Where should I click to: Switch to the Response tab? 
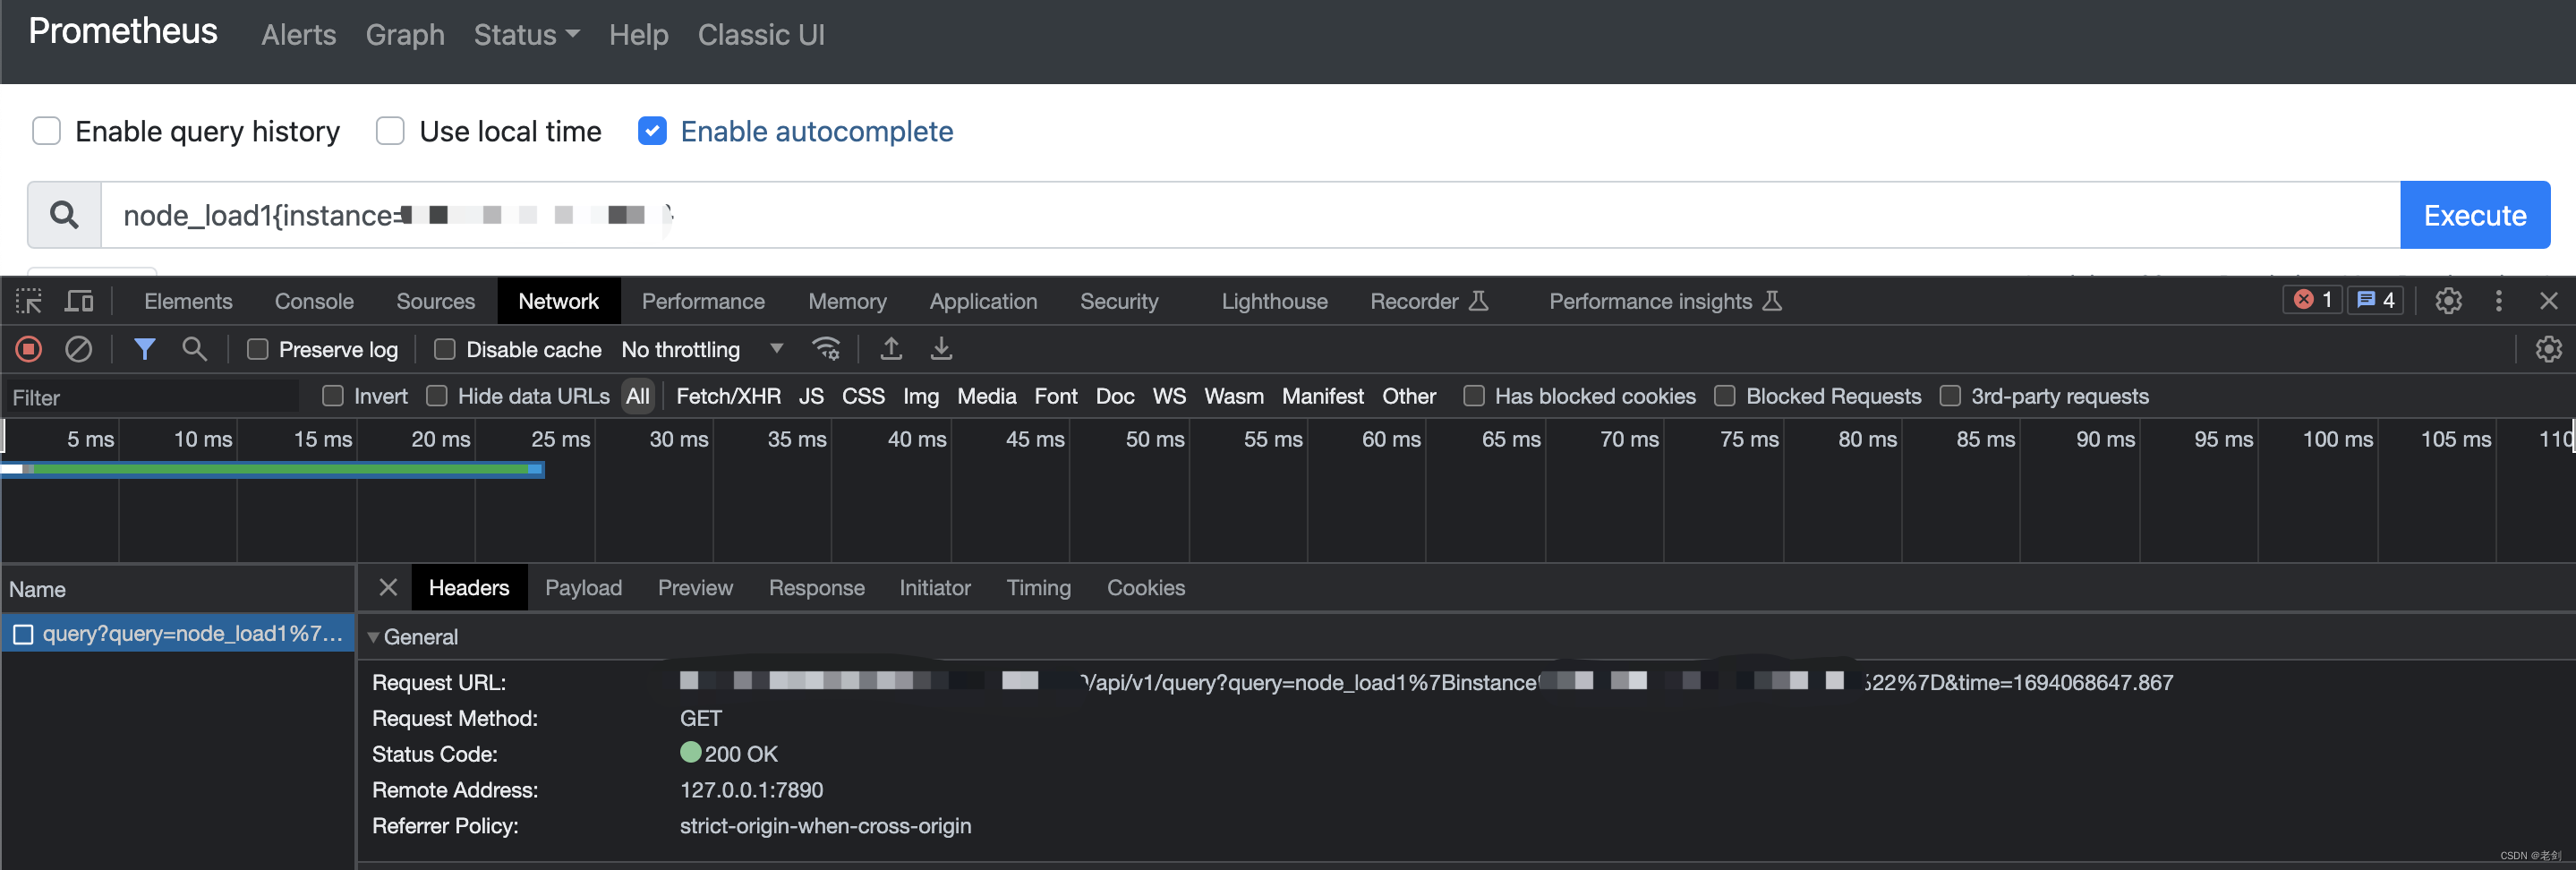coord(817,588)
